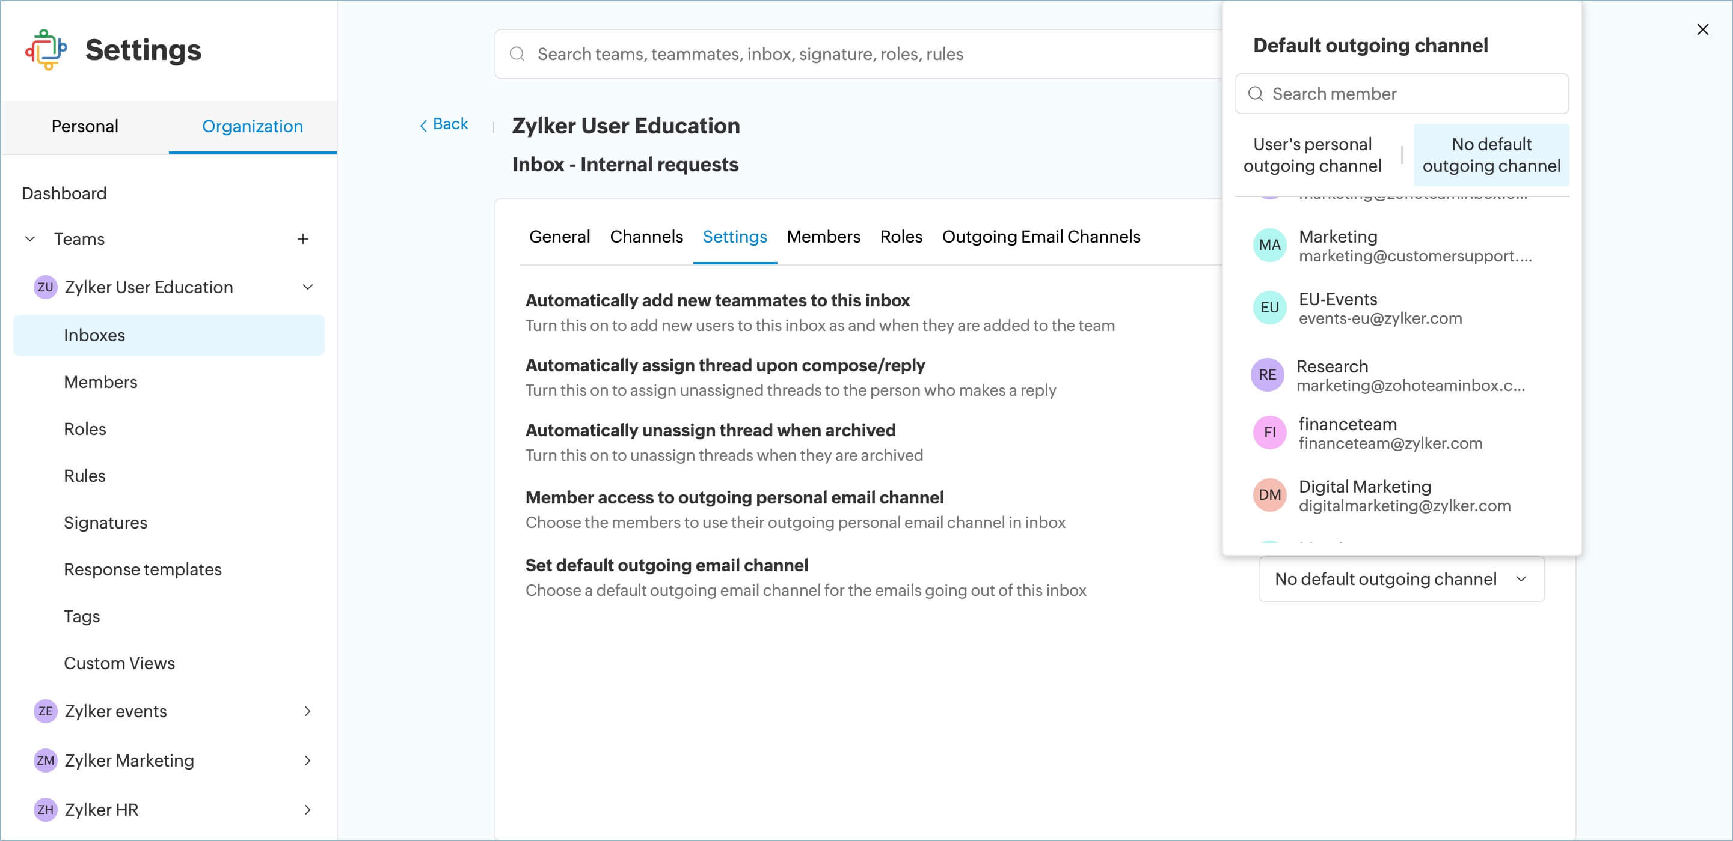Click the ZU avatar for Zylker User Education

[45, 287]
